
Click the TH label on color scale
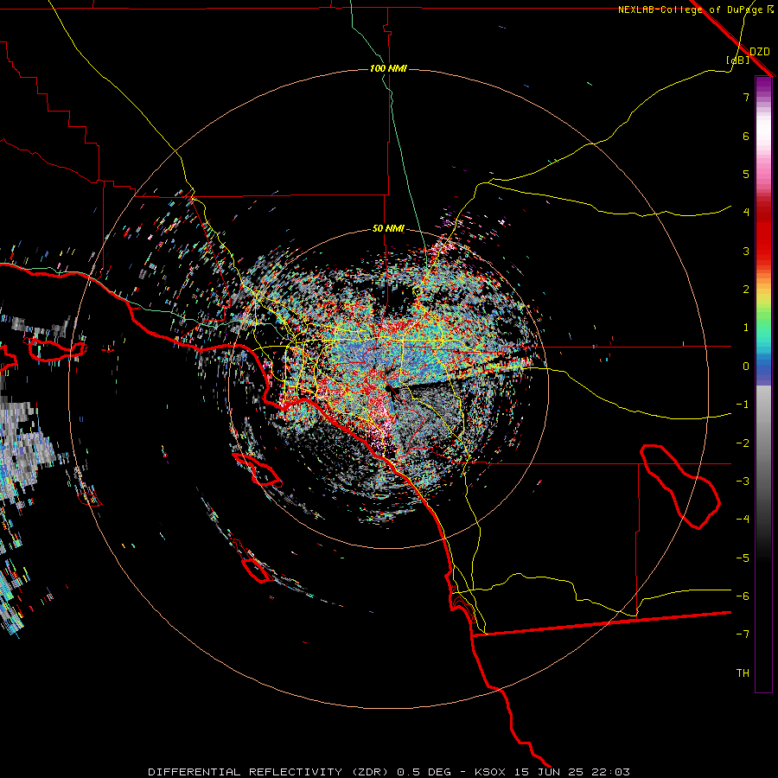743,673
